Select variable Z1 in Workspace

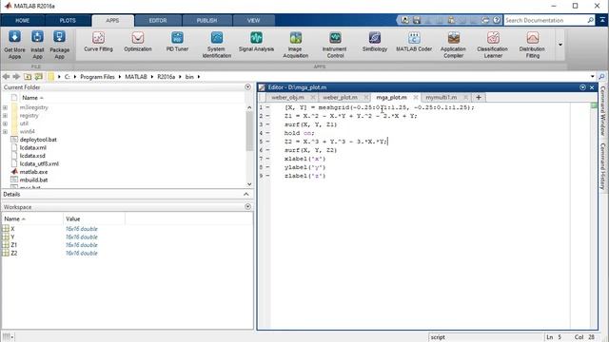tap(14, 245)
